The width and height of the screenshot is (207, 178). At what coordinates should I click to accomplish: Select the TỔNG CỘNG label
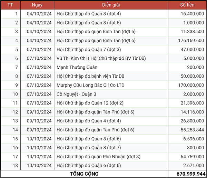click(84, 174)
